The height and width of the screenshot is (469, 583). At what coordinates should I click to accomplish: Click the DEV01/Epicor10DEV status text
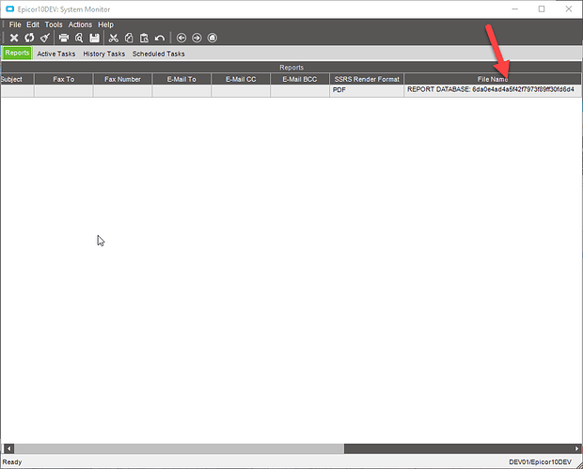click(x=540, y=461)
